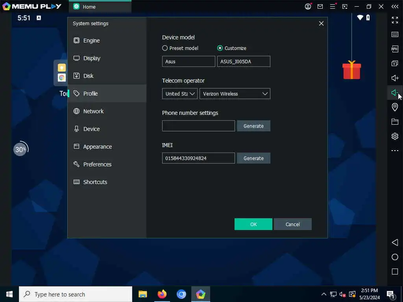403x302 pixels.
Task: Click the IMEI input field
Action: click(x=198, y=158)
